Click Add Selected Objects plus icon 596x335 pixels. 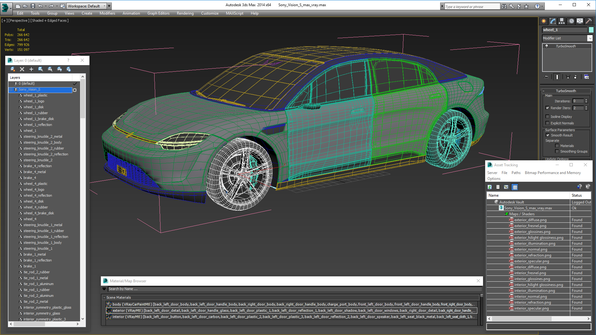(31, 69)
